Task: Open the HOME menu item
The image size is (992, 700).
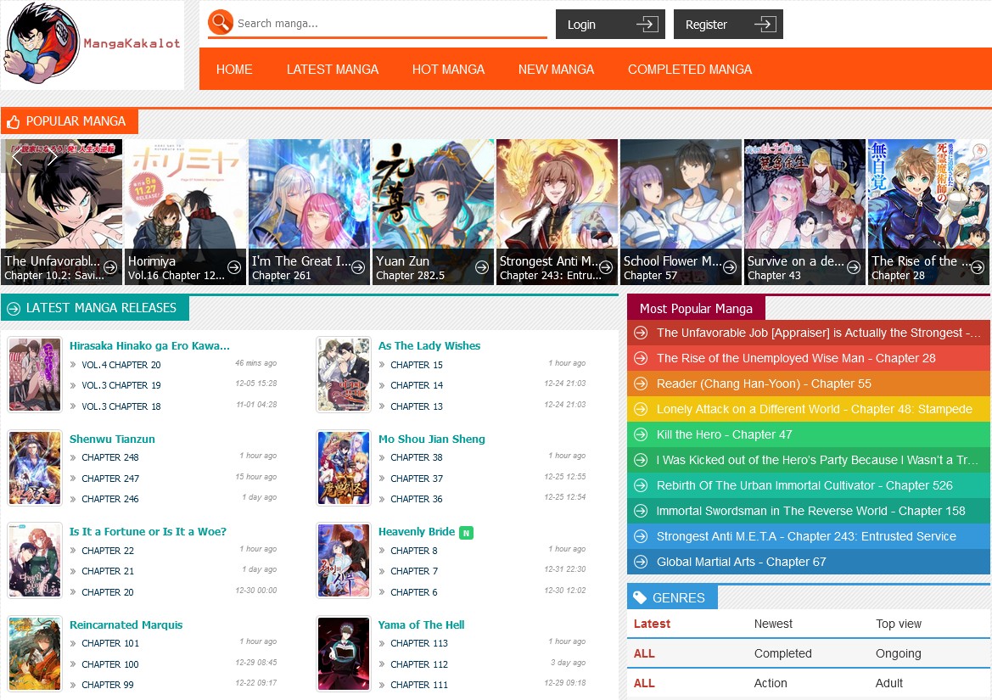Action: 234,70
